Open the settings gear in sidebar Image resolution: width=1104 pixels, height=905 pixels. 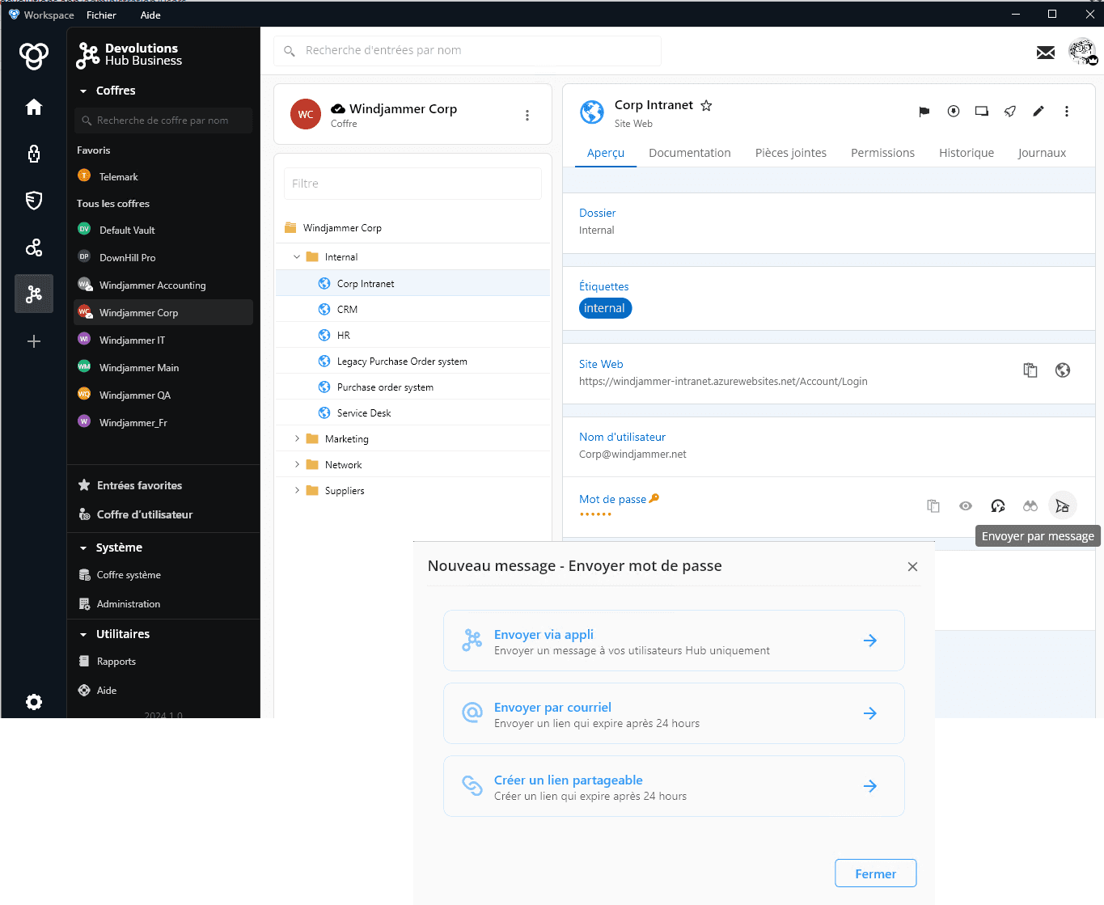[x=34, y=702]
